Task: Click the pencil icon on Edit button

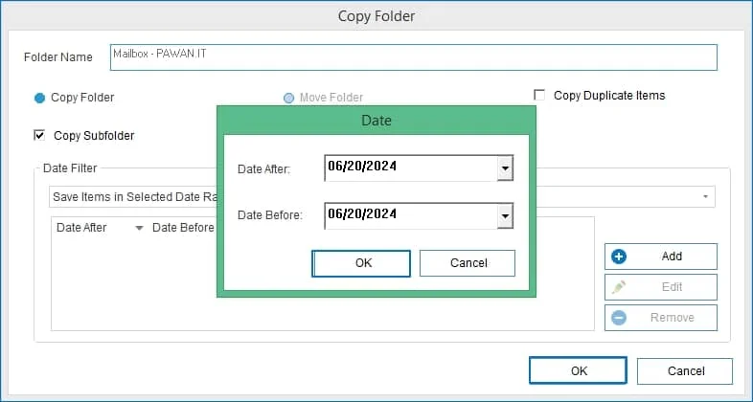Action: [619, 287]
